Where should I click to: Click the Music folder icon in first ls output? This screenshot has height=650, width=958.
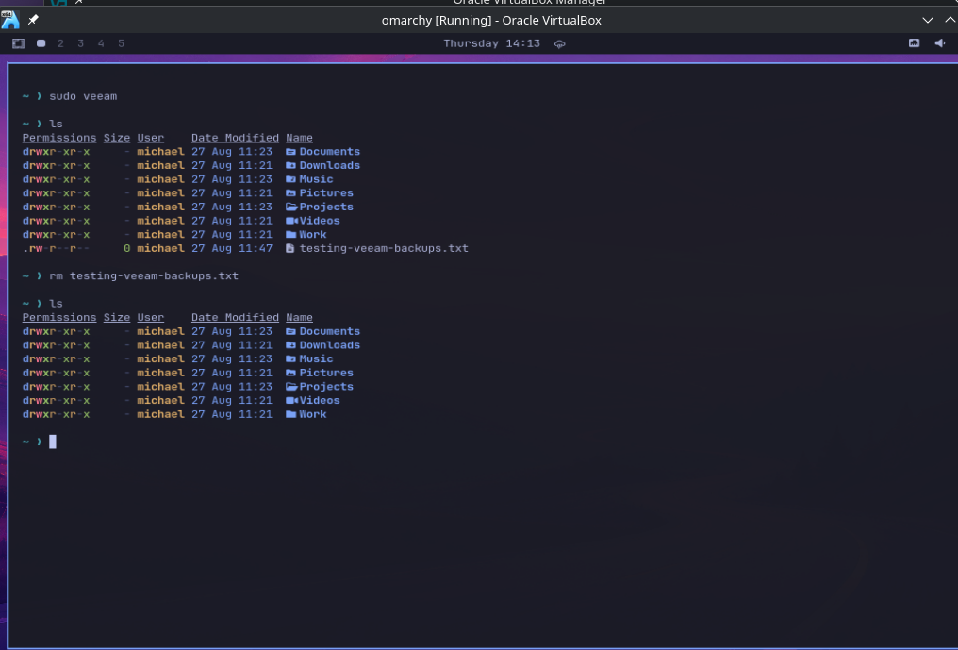pos(290,179)
